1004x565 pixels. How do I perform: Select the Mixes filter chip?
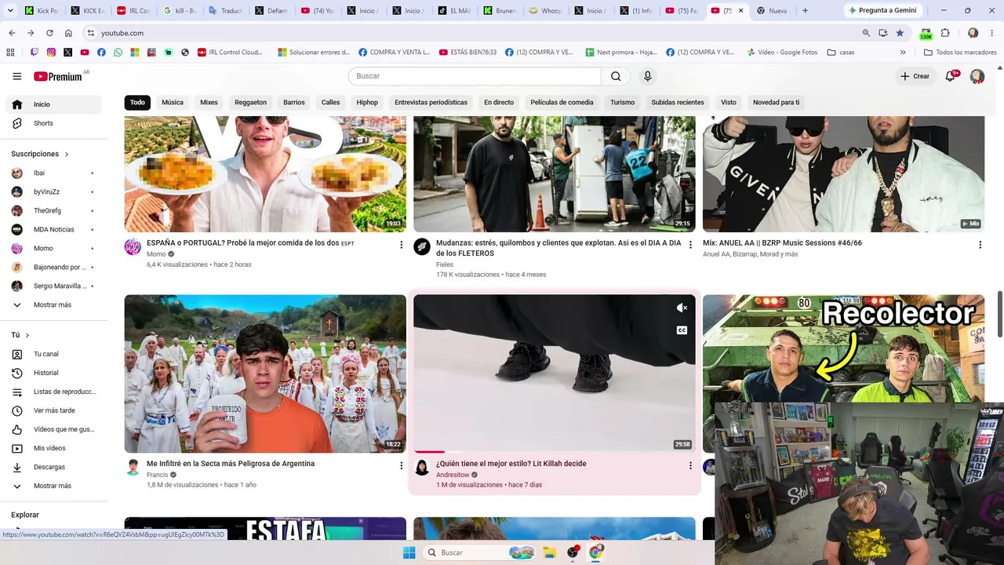coord(209,102)
